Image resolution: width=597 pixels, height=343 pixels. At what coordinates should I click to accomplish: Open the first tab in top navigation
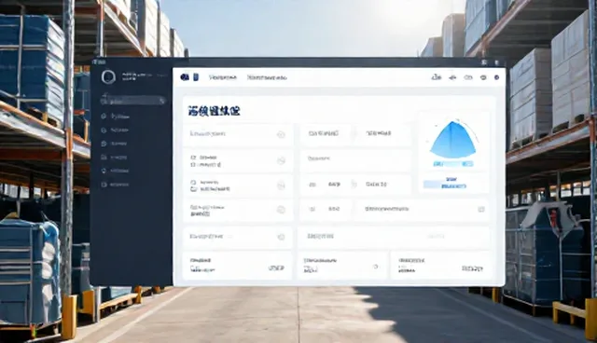(223, 77)
